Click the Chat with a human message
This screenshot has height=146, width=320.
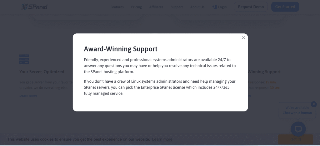pos(297,113)
